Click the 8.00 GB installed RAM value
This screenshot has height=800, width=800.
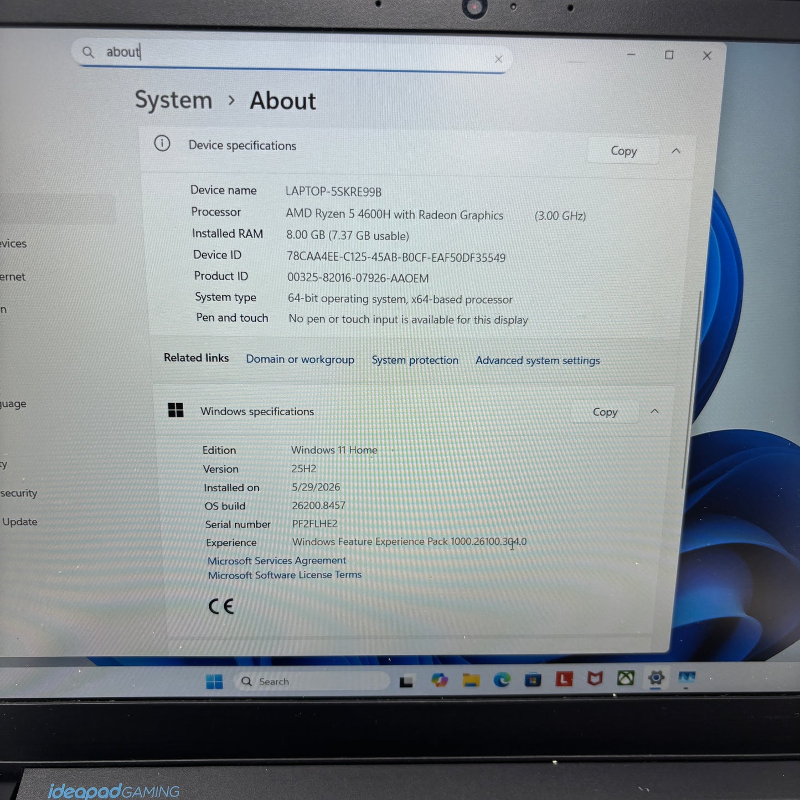pos(348,235)
